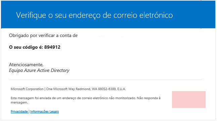The width and height of the screenshot is (217, 121).
Task: Click the empty blue banner area right of the title
Action: point(194,14)
